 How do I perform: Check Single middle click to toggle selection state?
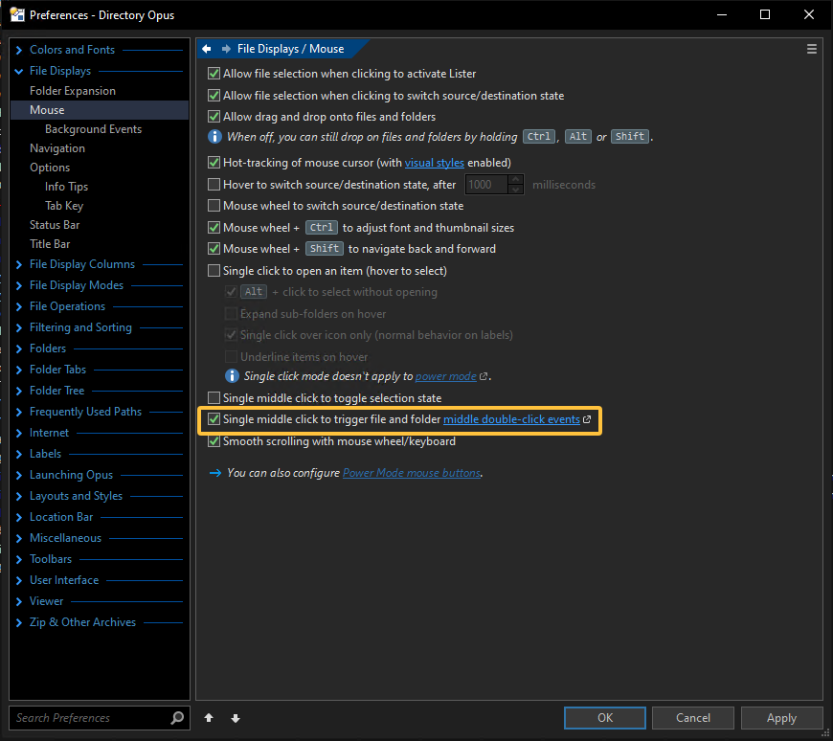214,398
